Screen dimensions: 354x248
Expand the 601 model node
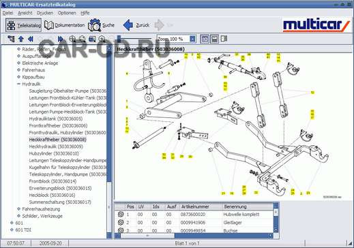[12, 223]
